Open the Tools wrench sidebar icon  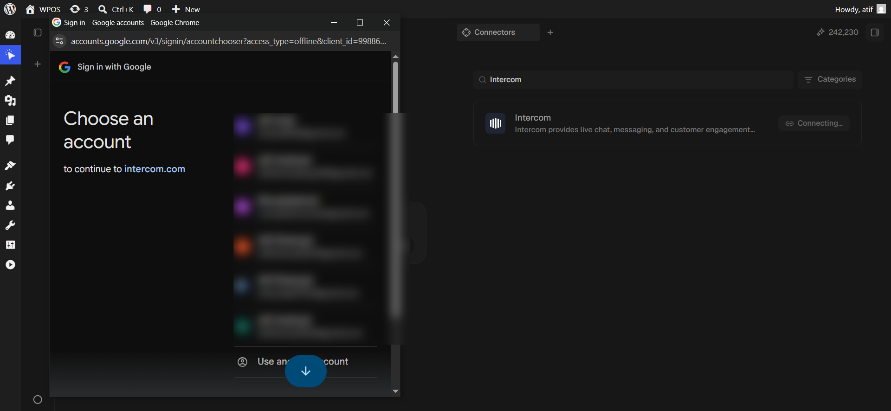pos(10,225)
